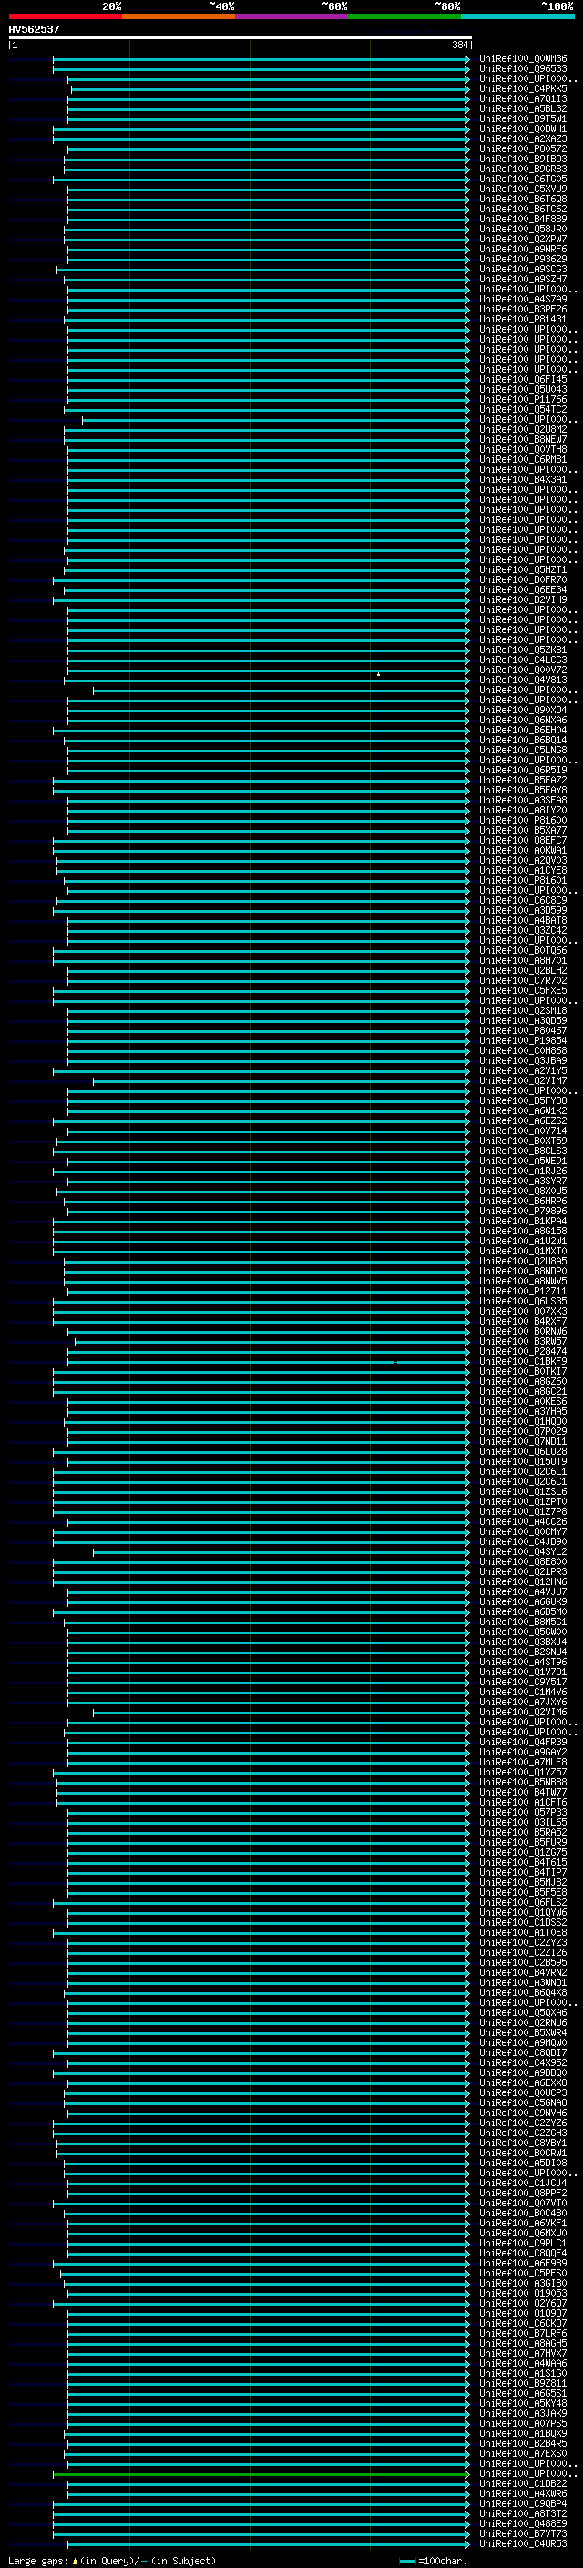Viewport: 583px width, 2568px height.
Task: Select hit label UniRef100_Q1MXT0
Action: 523,1251
